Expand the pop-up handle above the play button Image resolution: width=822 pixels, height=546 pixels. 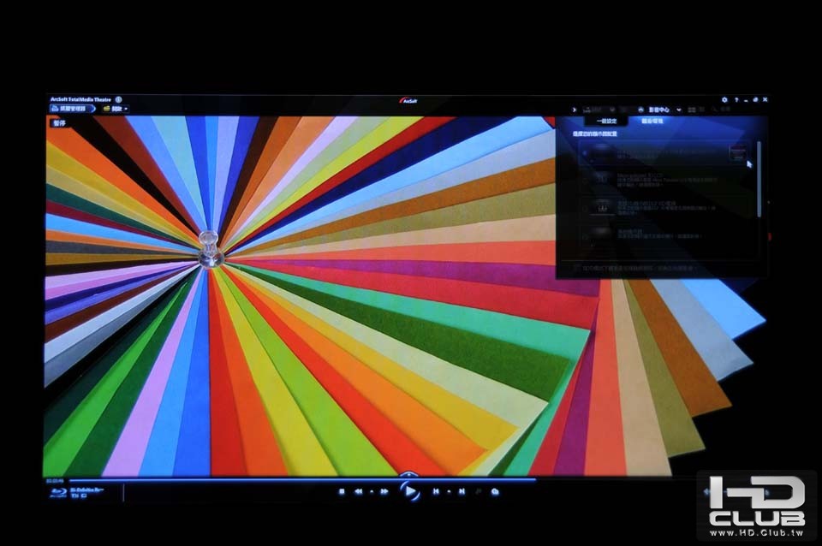pos(409,475)
